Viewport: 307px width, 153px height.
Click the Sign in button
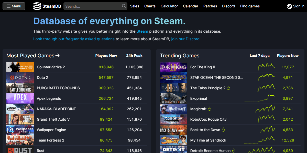(x=295, y=6)
